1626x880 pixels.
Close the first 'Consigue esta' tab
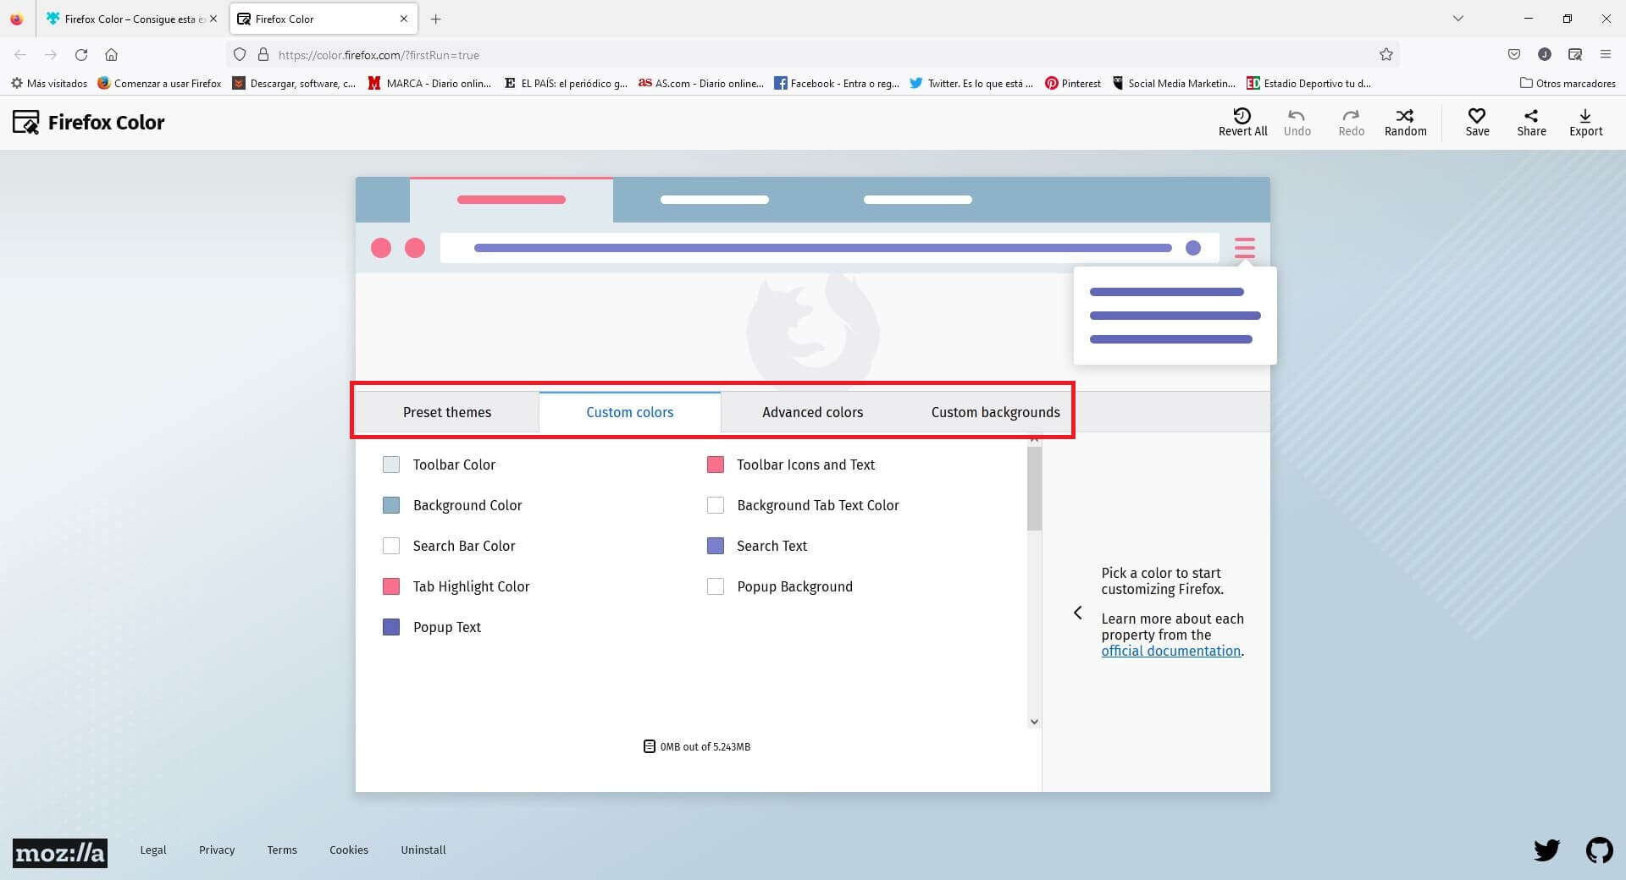pos(213,19)
